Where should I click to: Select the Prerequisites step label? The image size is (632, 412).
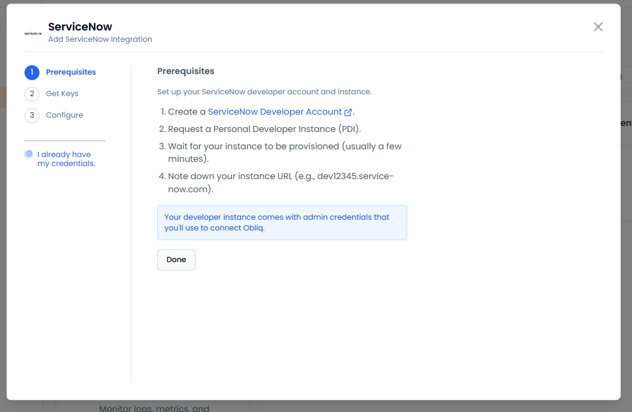(71, 72)
